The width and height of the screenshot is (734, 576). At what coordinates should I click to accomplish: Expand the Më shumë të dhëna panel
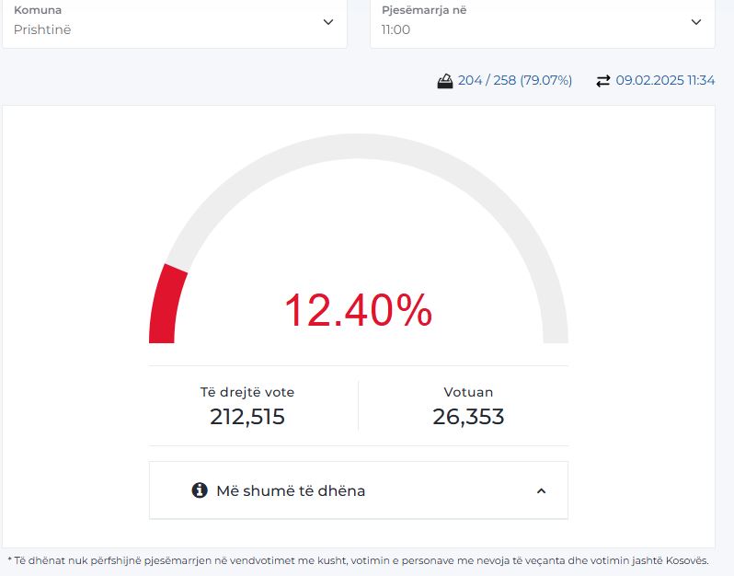291,490
